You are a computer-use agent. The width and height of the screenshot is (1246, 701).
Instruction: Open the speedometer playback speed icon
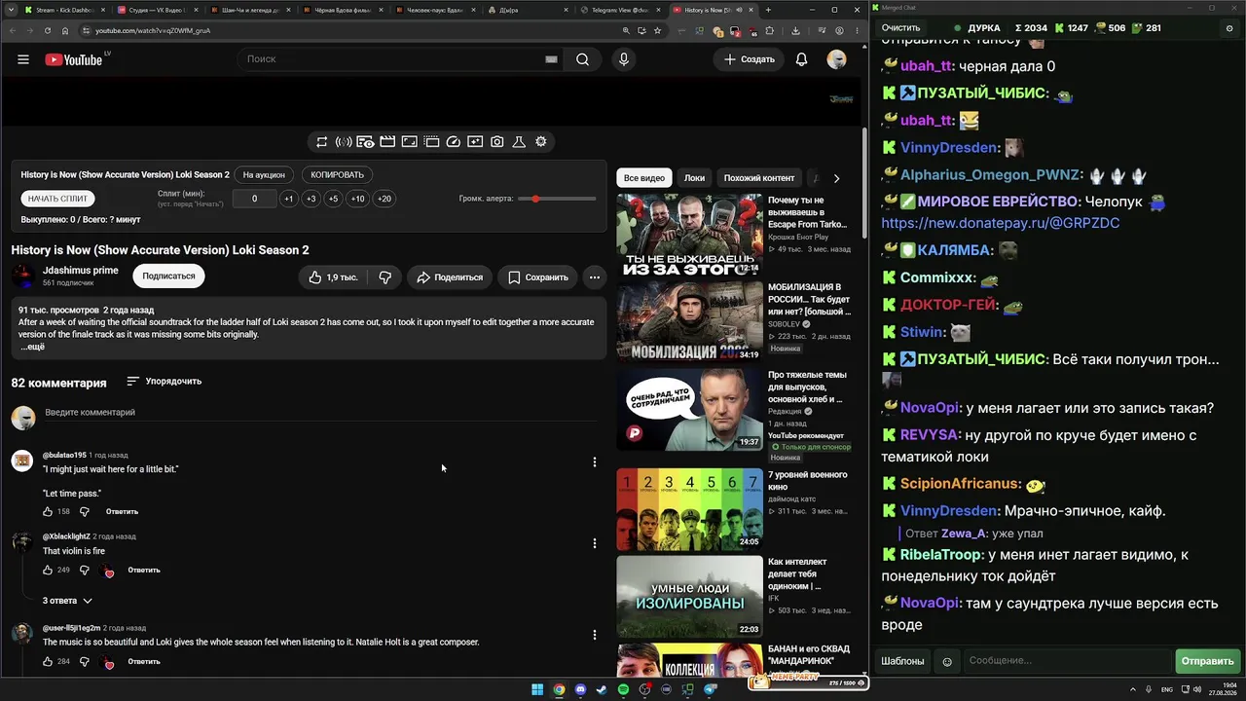[453, 142]
